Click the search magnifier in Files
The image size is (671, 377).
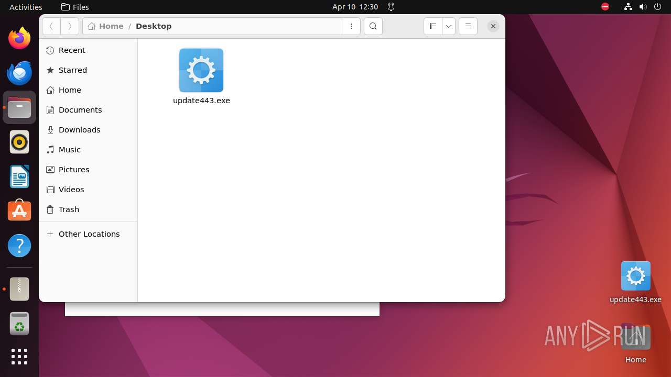373,26
